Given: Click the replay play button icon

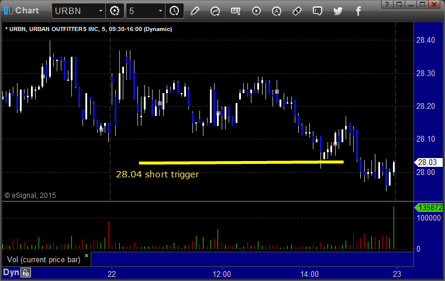Looking at the screenshot, I should (x=256, y=11).
